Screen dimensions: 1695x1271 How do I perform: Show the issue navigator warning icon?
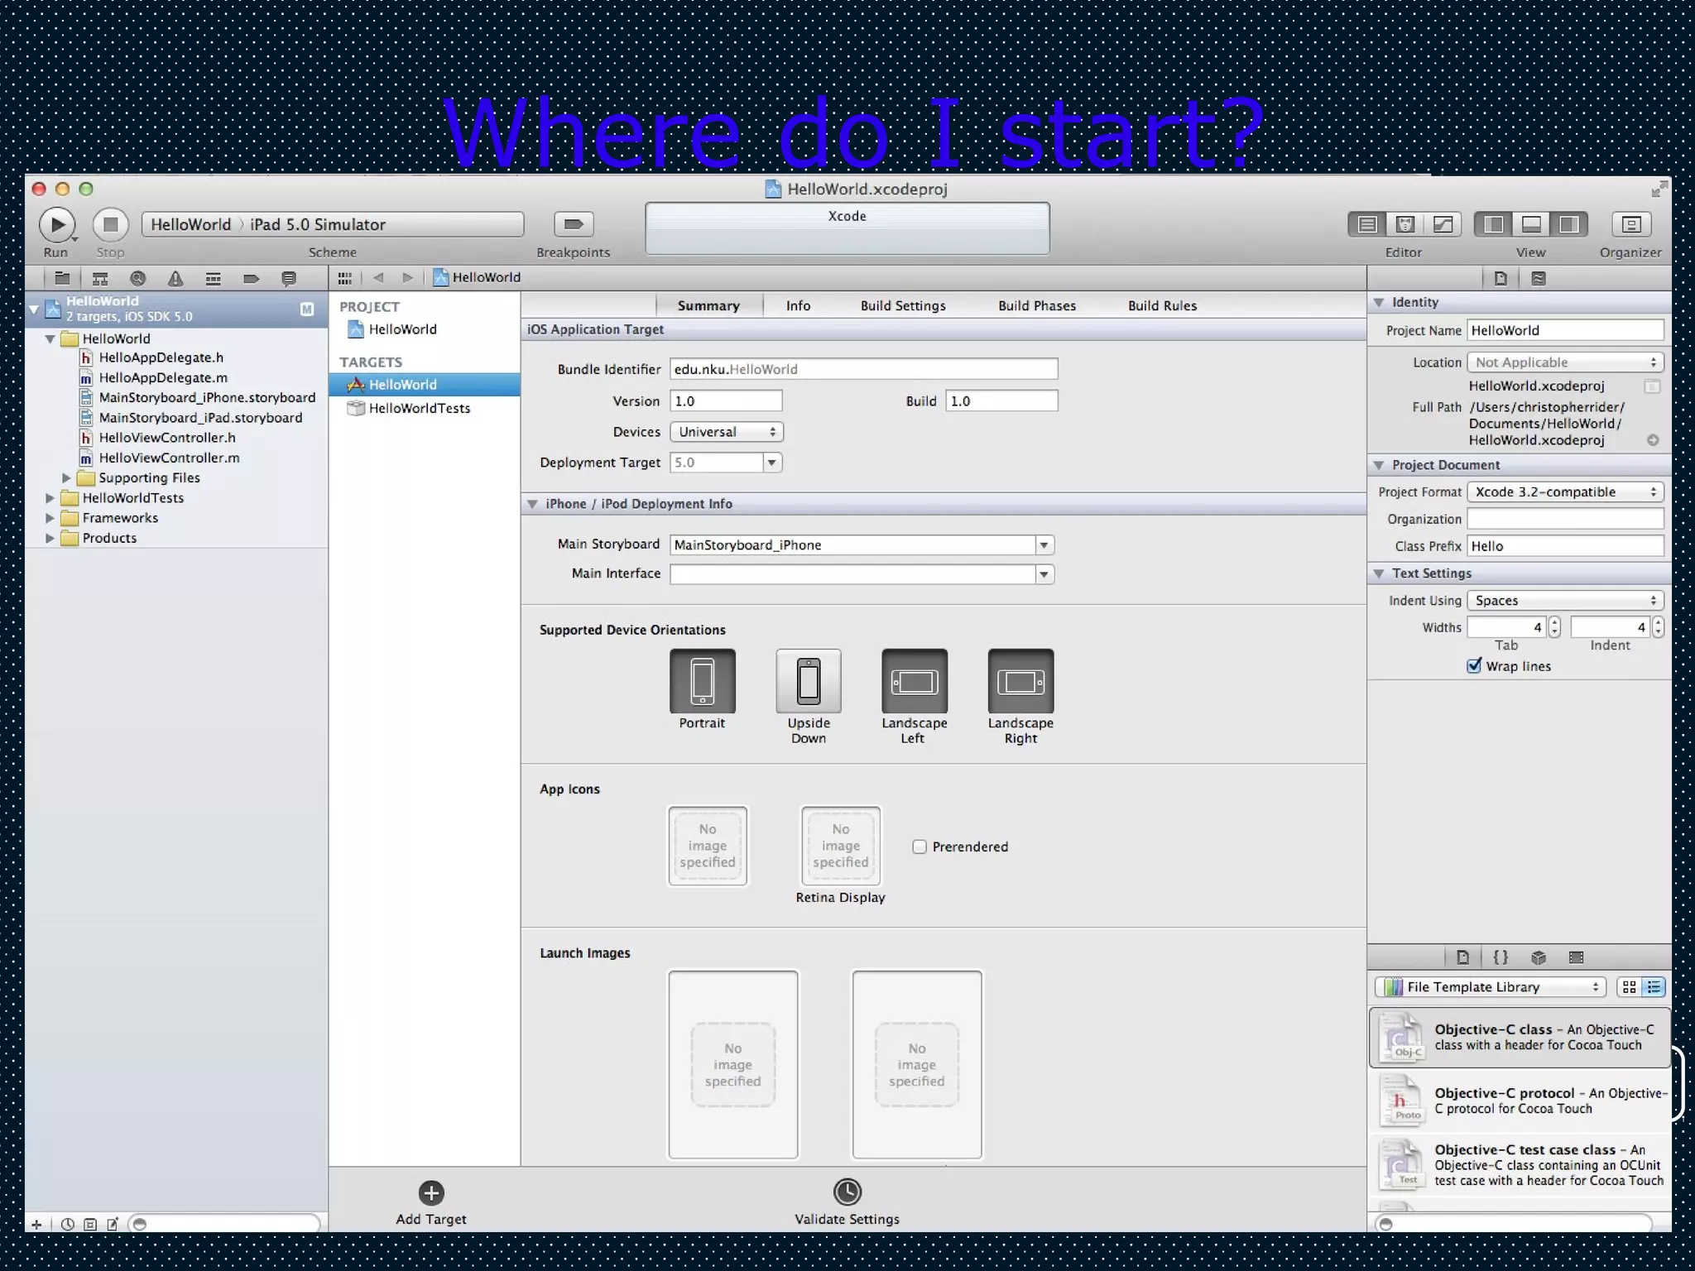pyautogui.click(x=175, y=279)
